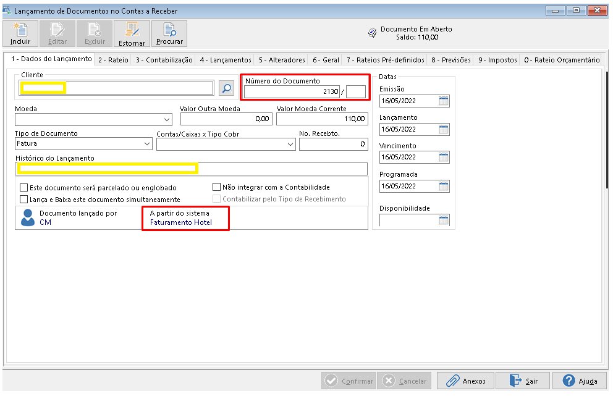613x396 pixels.
Task: Open the Lançamento date calendar icon
Action: 443,129
